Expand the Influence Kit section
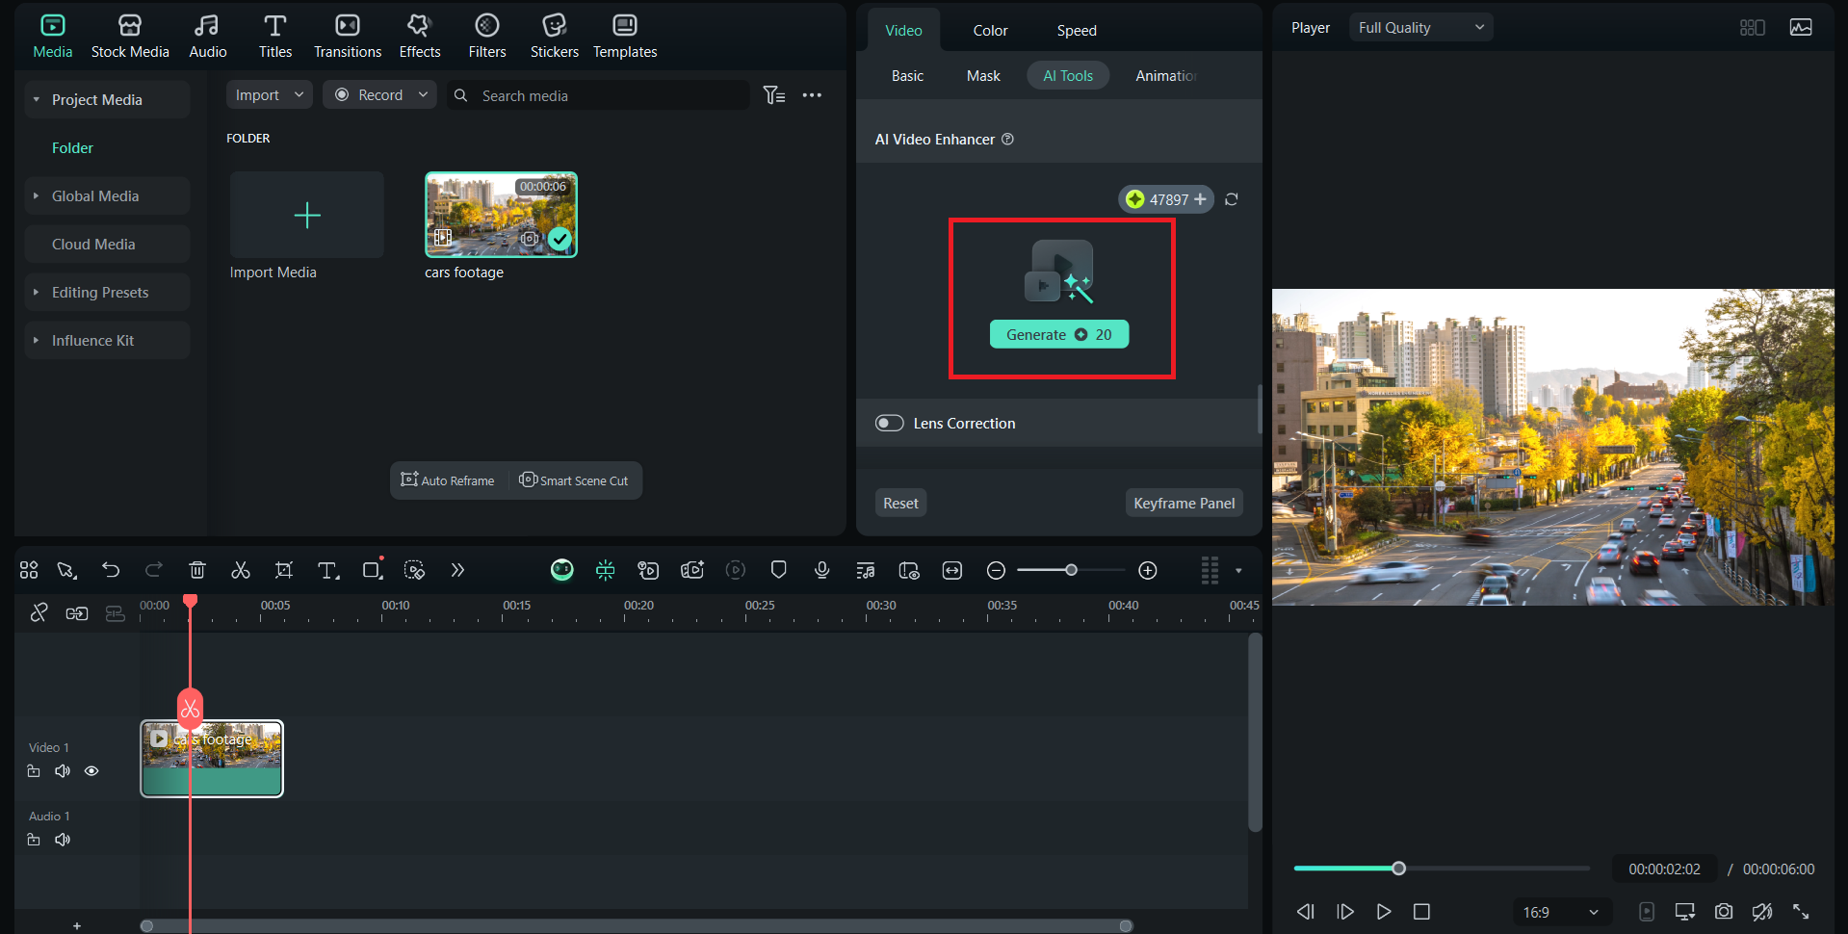This screenshot has width=1848, height=934. click(x=37, y=340)
